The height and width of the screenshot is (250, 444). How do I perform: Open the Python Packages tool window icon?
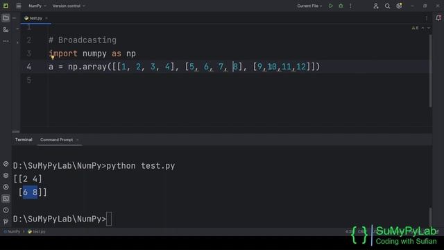tap(6, 176)
